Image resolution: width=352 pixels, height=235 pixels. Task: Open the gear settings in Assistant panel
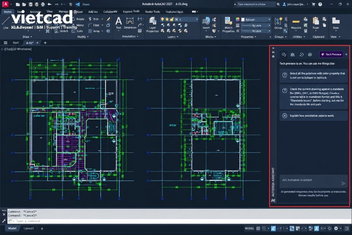310,54
